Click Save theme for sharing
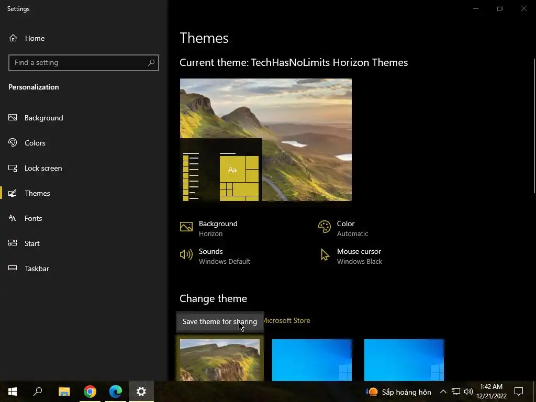Screen dimensions: 536x402 pyautogui.click(x=220, y=322)
